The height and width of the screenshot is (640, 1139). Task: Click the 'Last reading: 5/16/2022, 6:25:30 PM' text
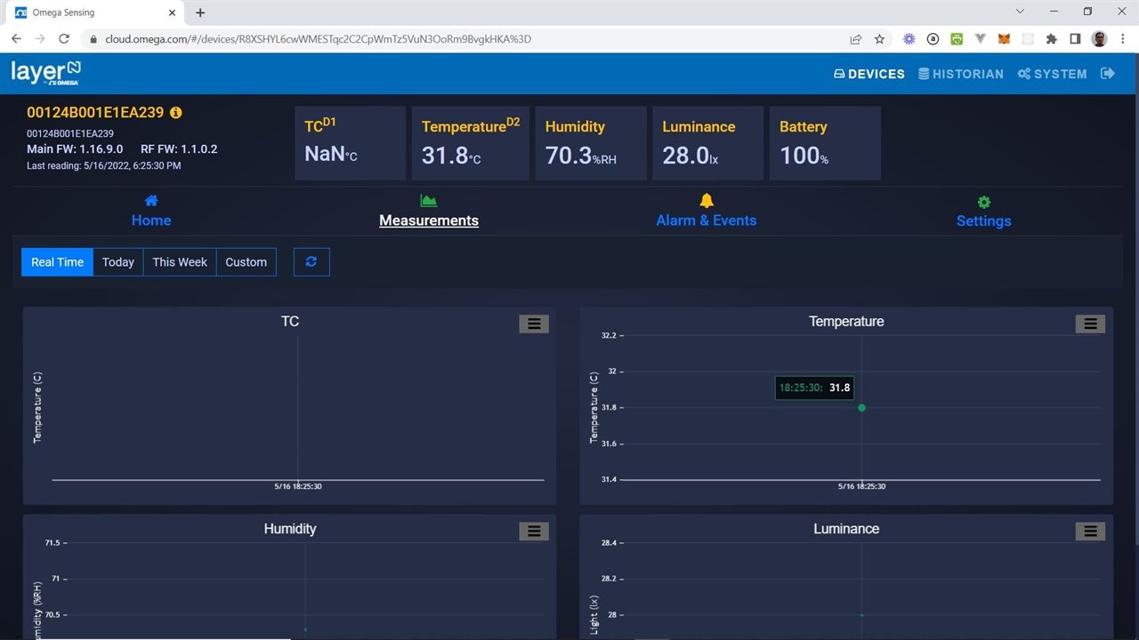point(104,165)
